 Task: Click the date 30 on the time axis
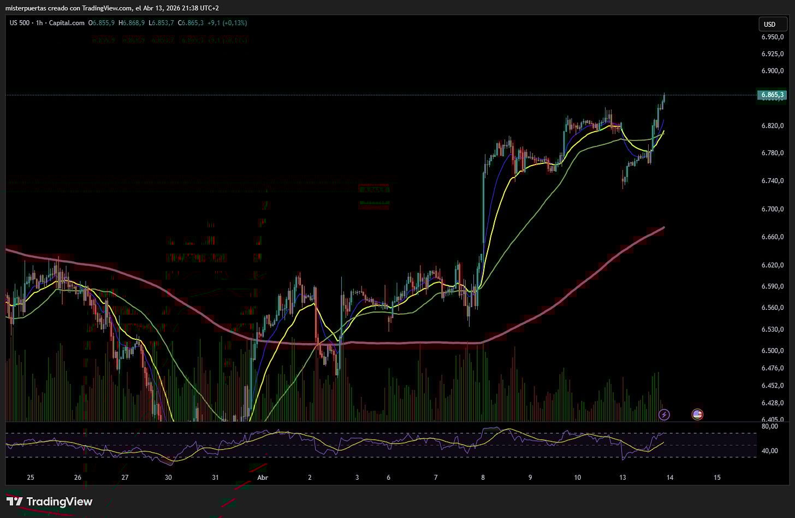click(168, 477)
